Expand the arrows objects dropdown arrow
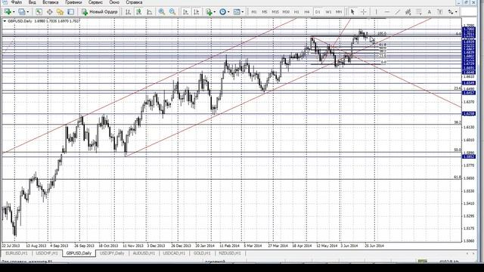The height and width of the screenshot is (272, 484). (456, 12)
